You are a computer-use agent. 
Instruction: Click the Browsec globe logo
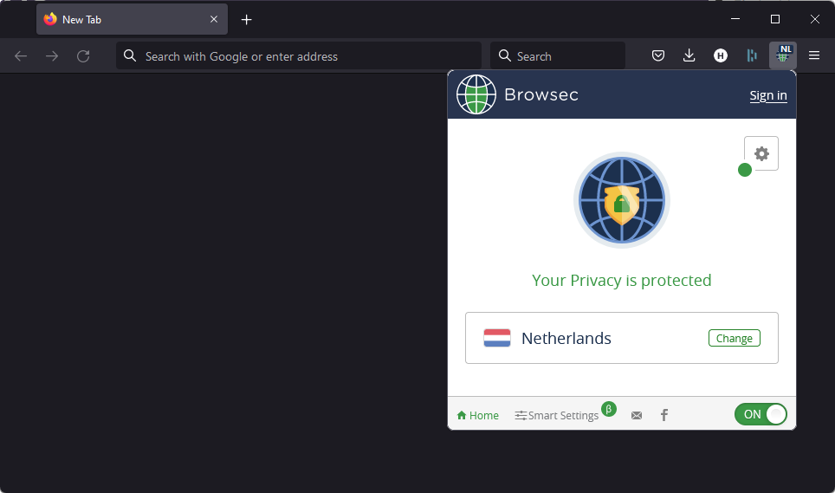tap(476, 94)
